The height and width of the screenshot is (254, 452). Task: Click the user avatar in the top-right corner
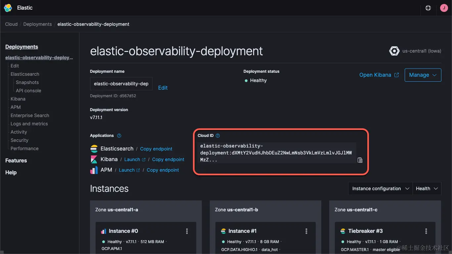click(444, 8)
